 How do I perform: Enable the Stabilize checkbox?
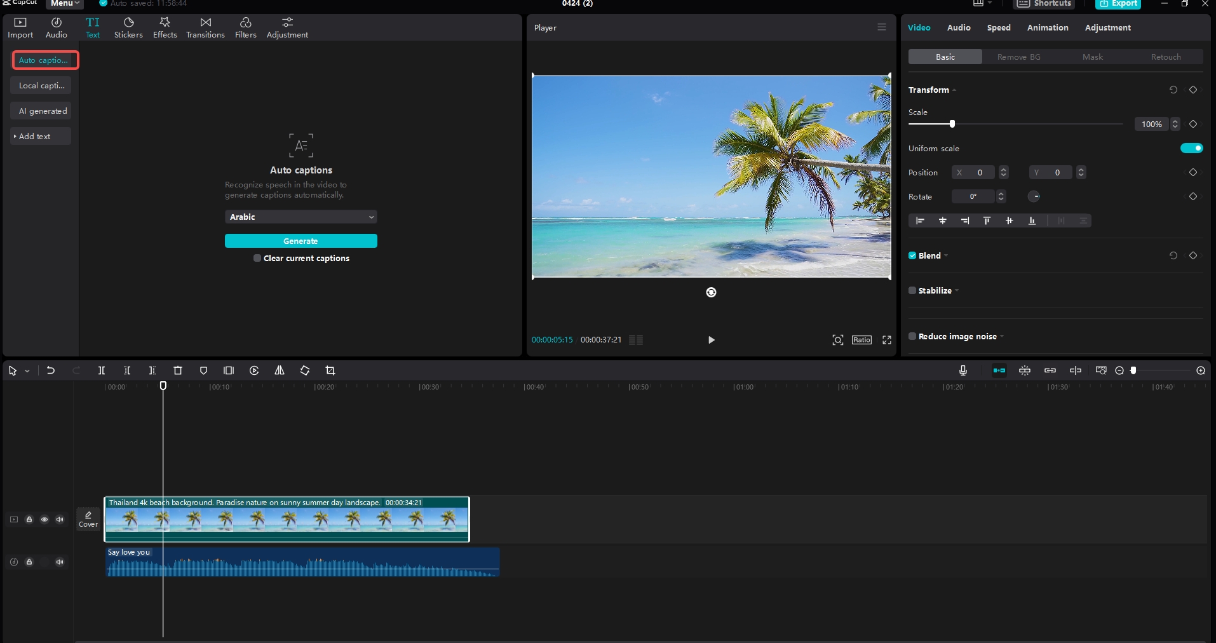tap(912, 290)
